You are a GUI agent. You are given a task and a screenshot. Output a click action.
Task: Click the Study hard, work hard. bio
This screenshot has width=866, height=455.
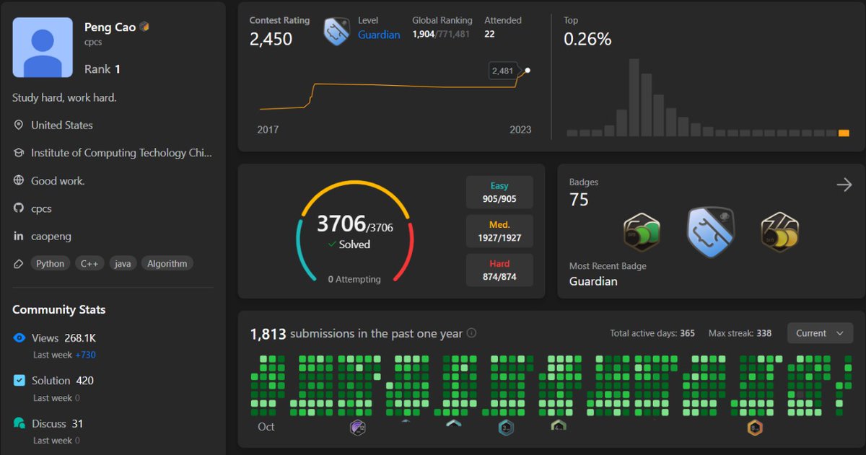click(64, 97)
